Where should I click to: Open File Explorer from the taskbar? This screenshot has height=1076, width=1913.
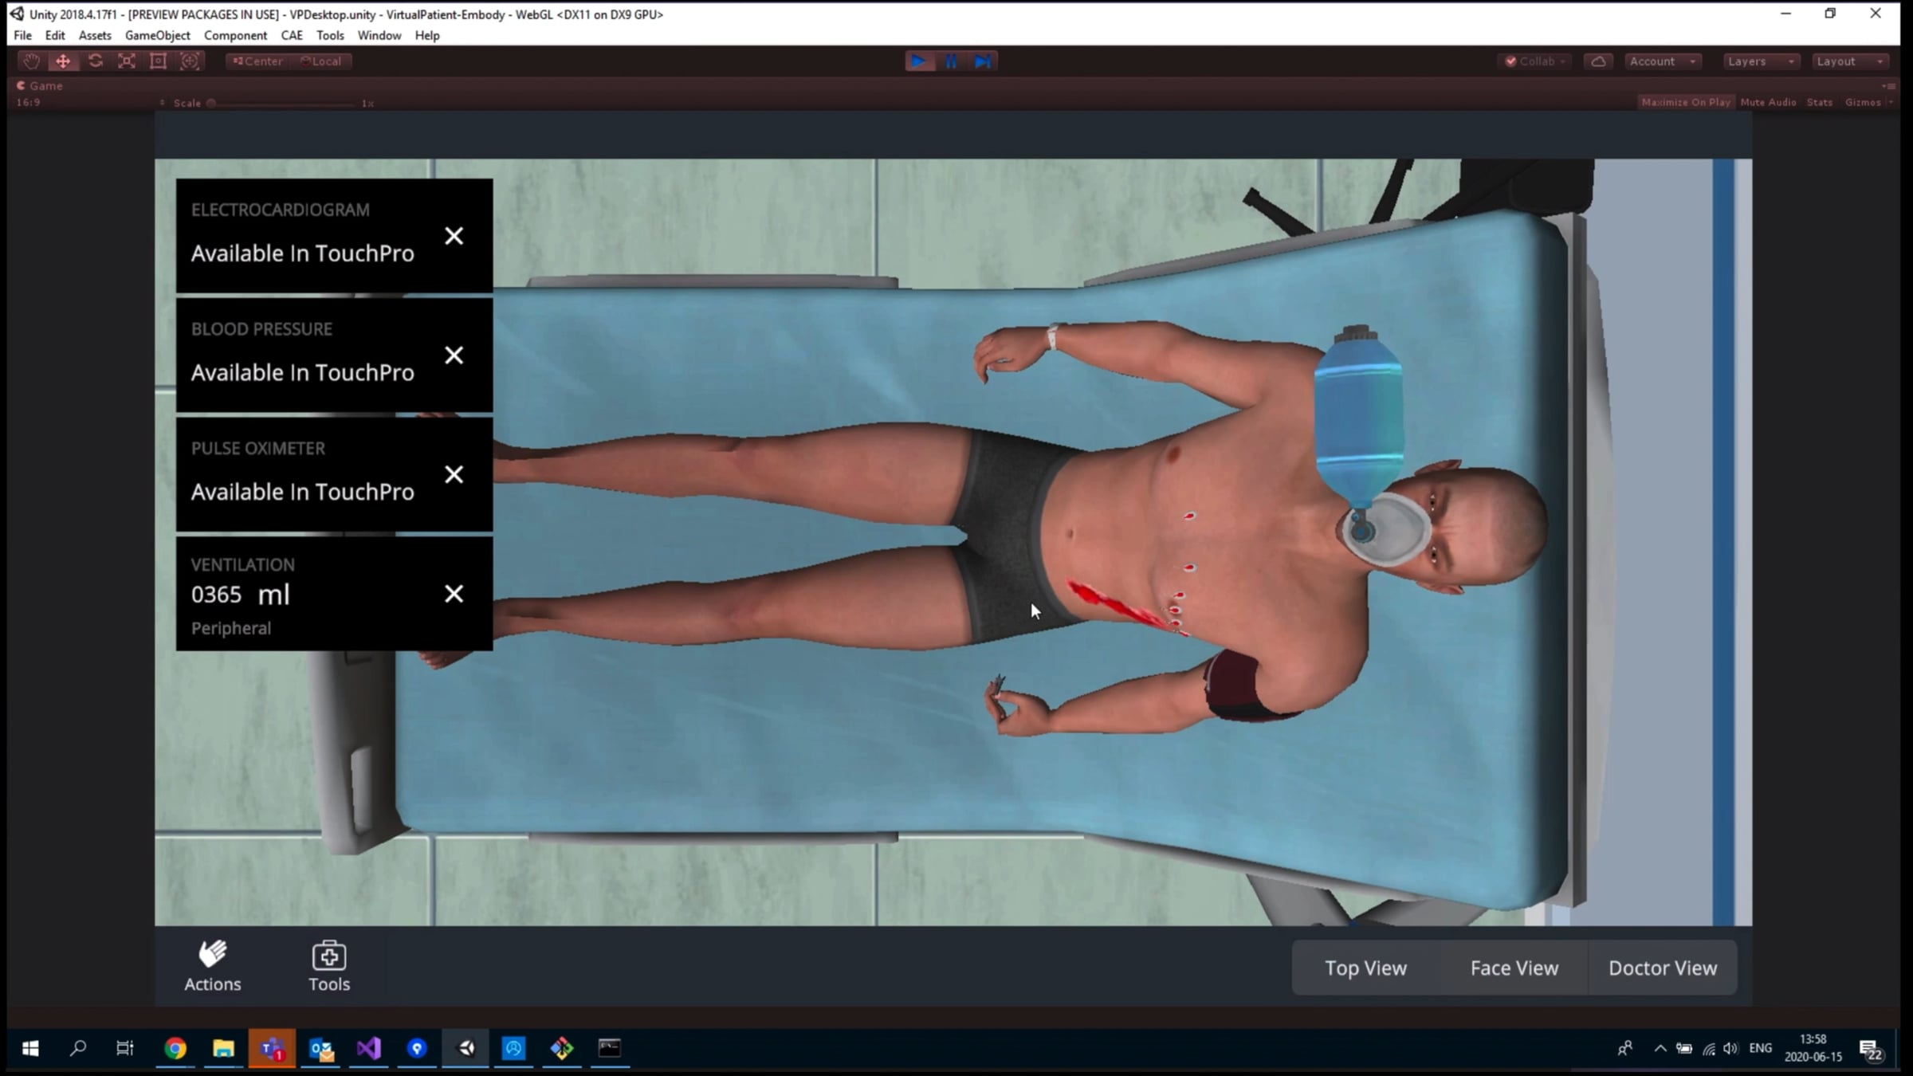pyautogui.click(x=223, y=1048)
